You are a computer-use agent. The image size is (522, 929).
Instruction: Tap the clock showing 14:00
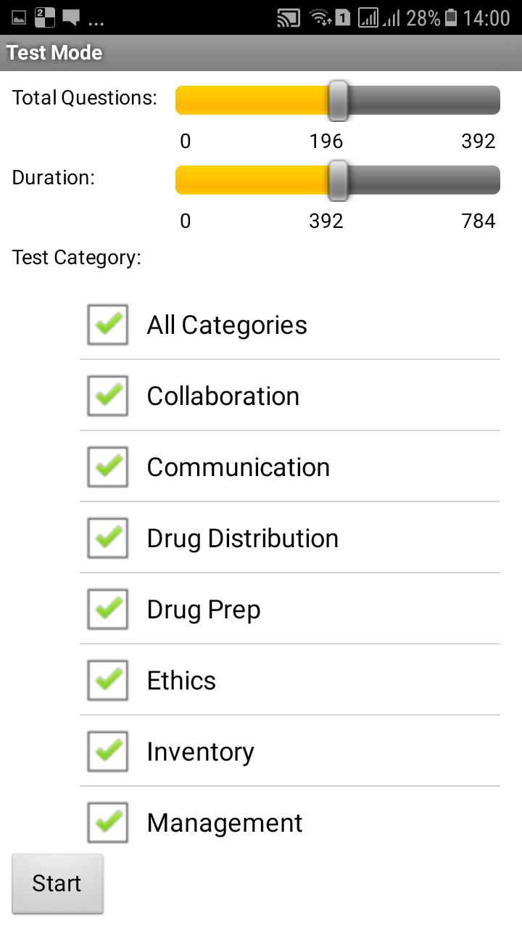pyautogui.click(x=486, y=18)
